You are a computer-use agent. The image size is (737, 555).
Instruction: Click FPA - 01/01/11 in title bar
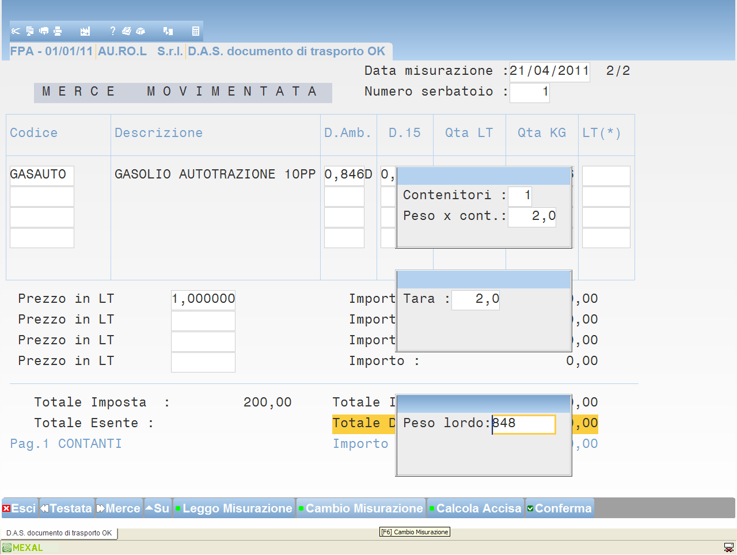[x=51, y=51]
